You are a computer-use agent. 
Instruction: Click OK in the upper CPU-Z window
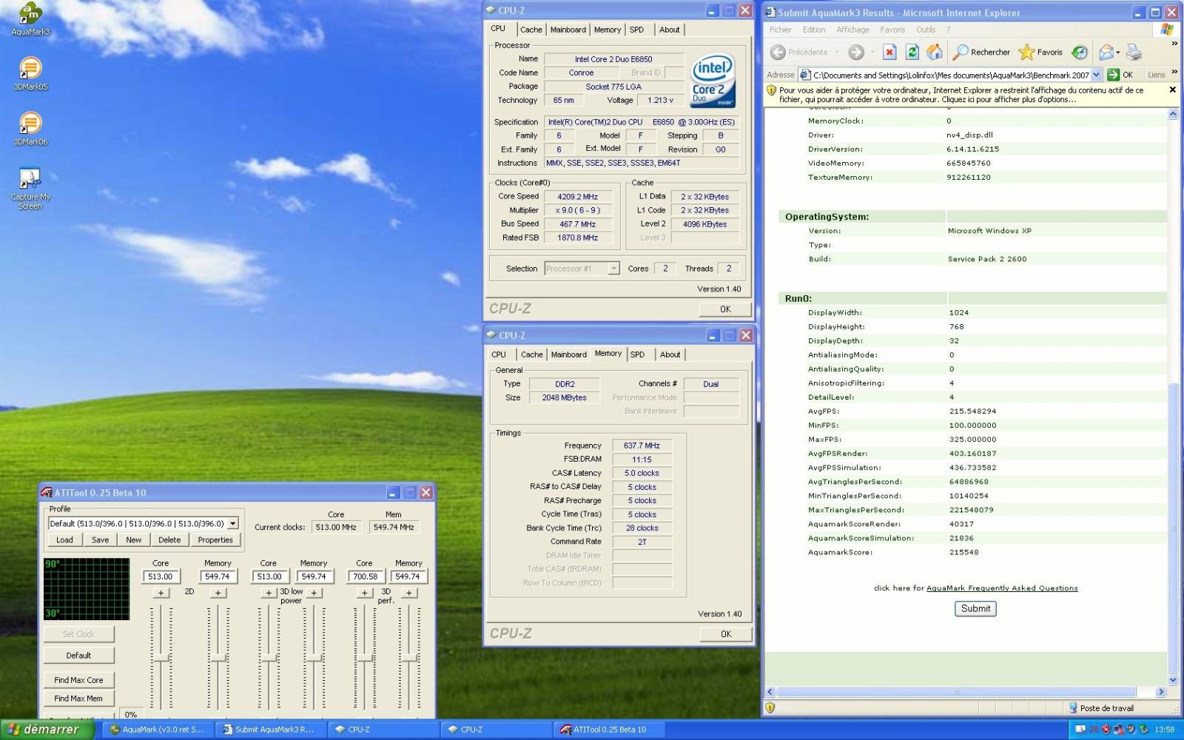(x=725, y=309)
